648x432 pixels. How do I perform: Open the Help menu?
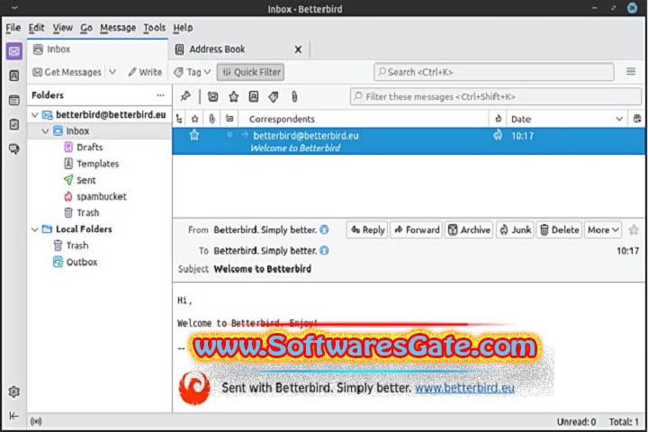click(x=183, y=28)
